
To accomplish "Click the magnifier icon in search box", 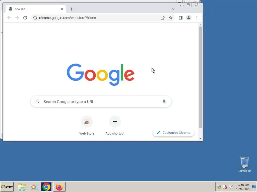I will (38, 101).
